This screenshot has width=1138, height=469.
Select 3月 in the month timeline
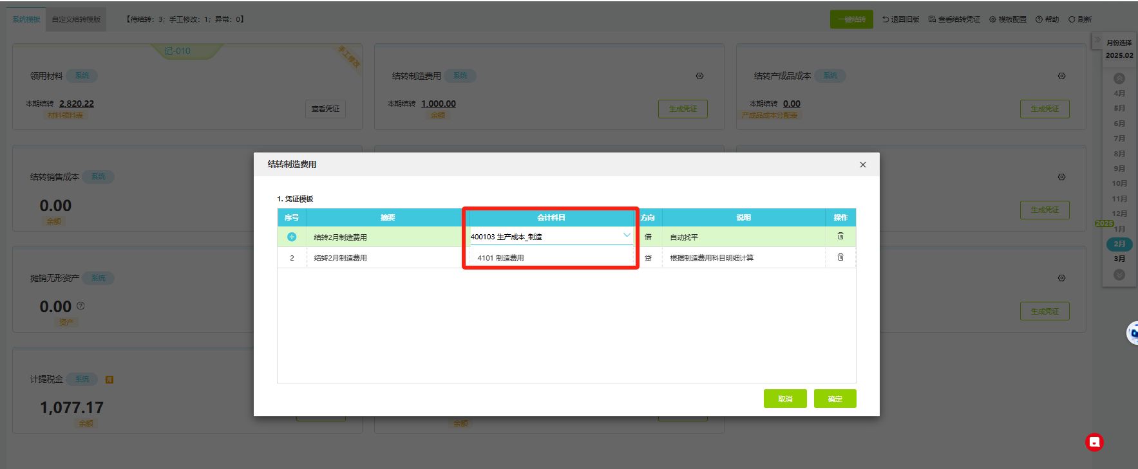pos(1119,259)
